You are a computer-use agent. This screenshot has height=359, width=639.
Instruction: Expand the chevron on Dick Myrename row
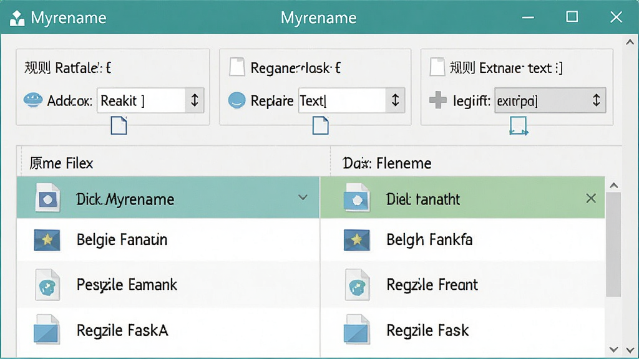303,198
